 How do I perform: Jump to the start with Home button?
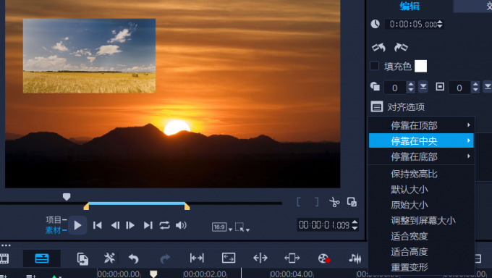tap(97, 225)
